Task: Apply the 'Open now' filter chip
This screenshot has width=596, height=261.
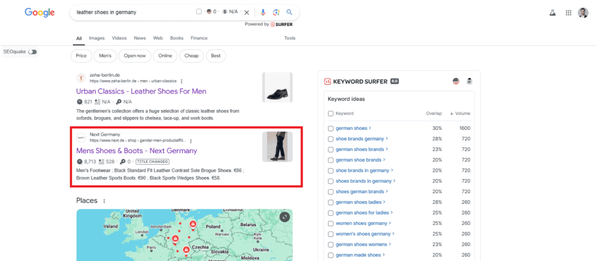Action: pyautogui.click(x=135, y=56)
